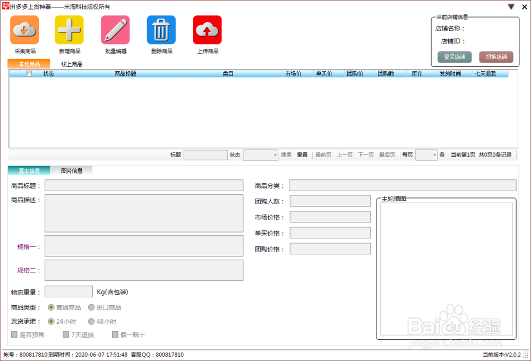Switch to the 图片信息 tab
This screenshot has width=531, height=361.
(72, 171)
